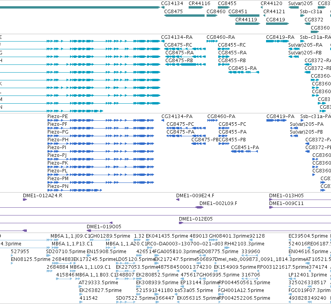Click the CG8451 gene label
Image resolution: width=331 pixels, height=304 pixels.
click(238, 12)
